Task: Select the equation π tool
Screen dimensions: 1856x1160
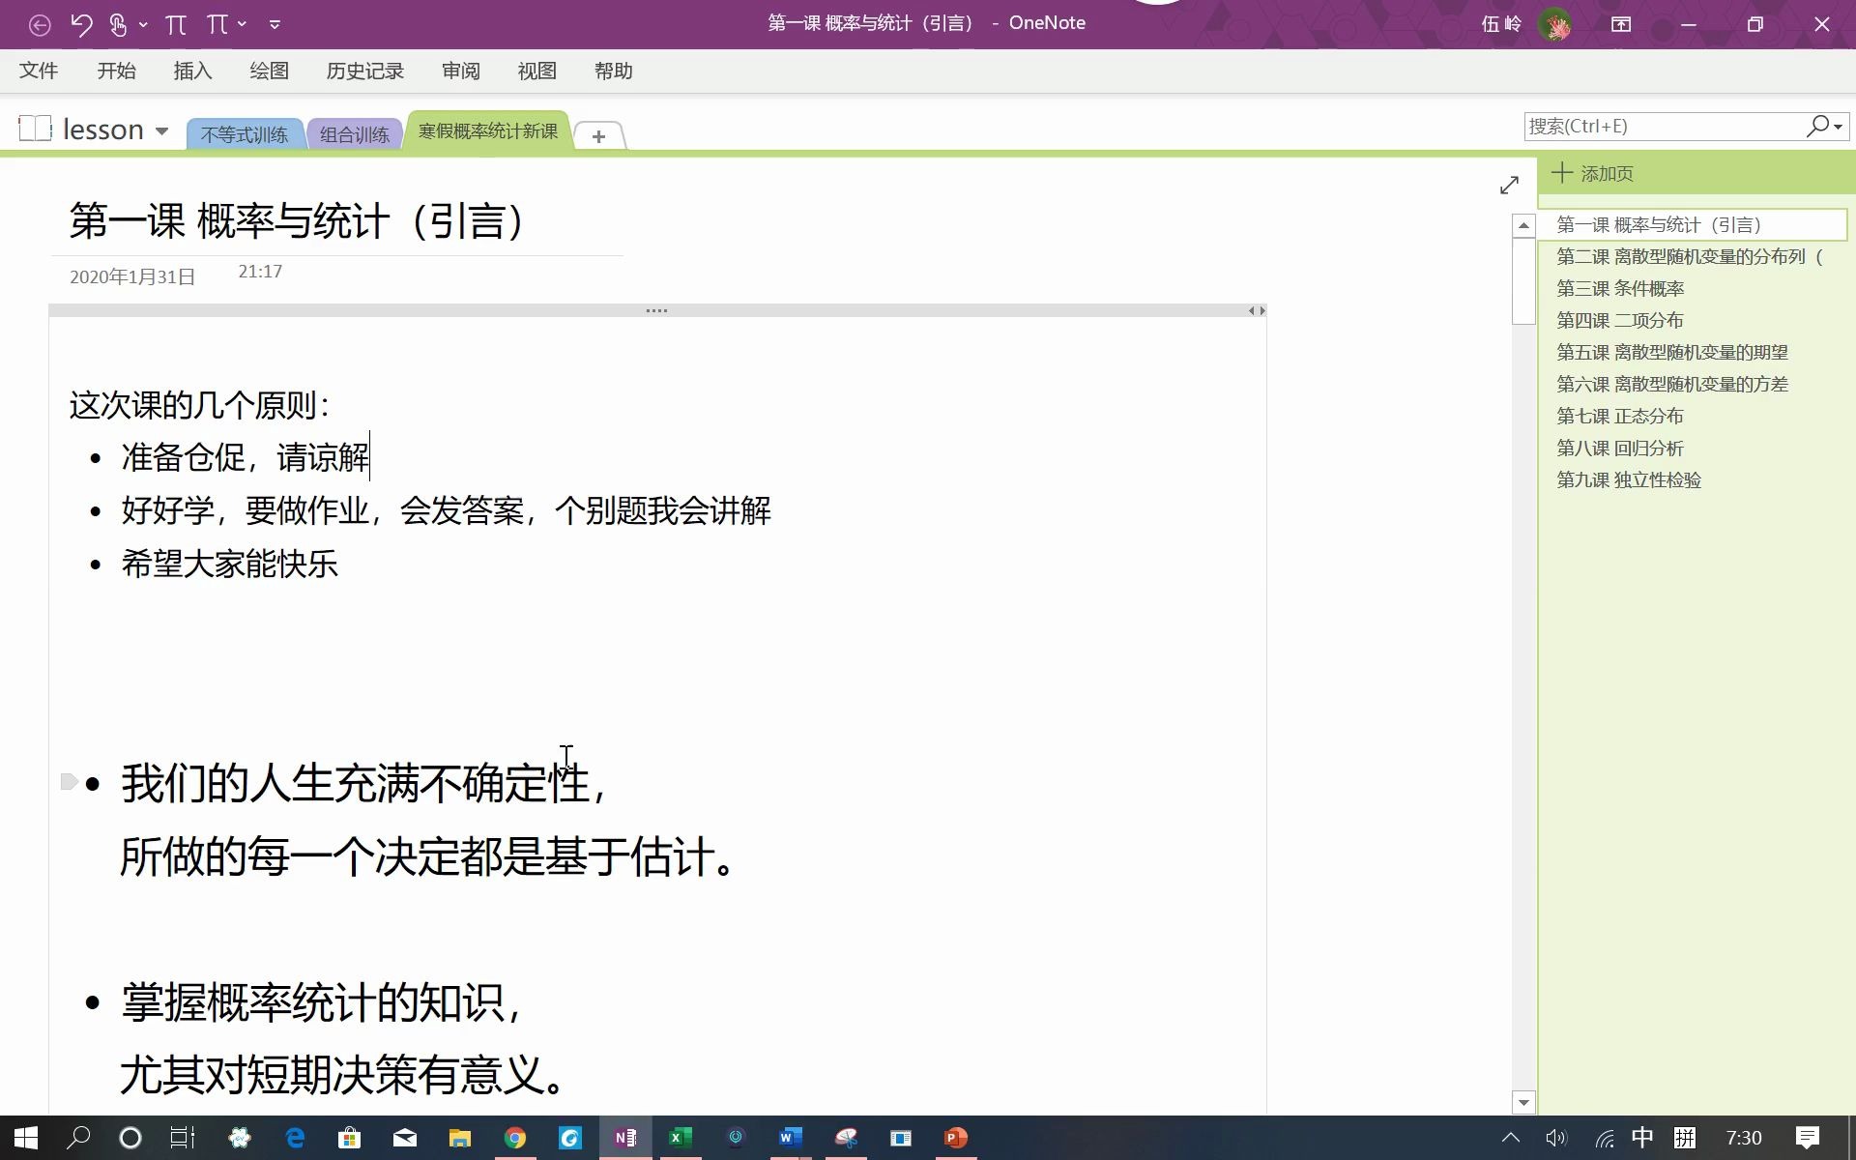Action: [x=175, y=24]
